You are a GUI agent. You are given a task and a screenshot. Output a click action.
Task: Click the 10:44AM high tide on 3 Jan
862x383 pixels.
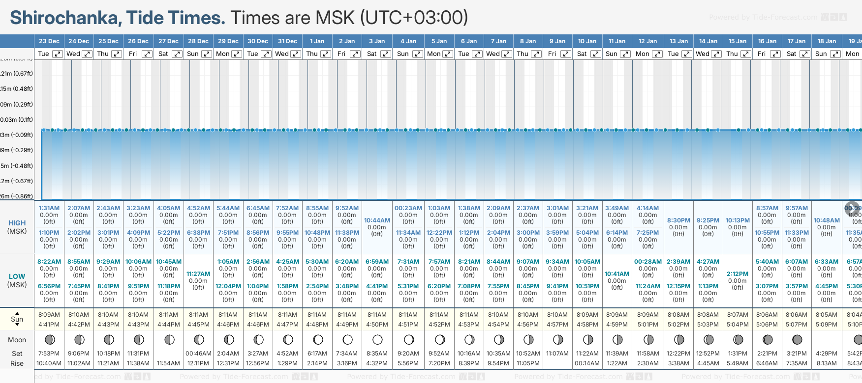(x=377, y=220)
